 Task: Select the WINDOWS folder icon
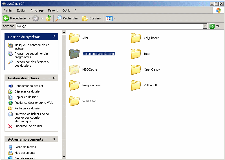coord(74,101)
